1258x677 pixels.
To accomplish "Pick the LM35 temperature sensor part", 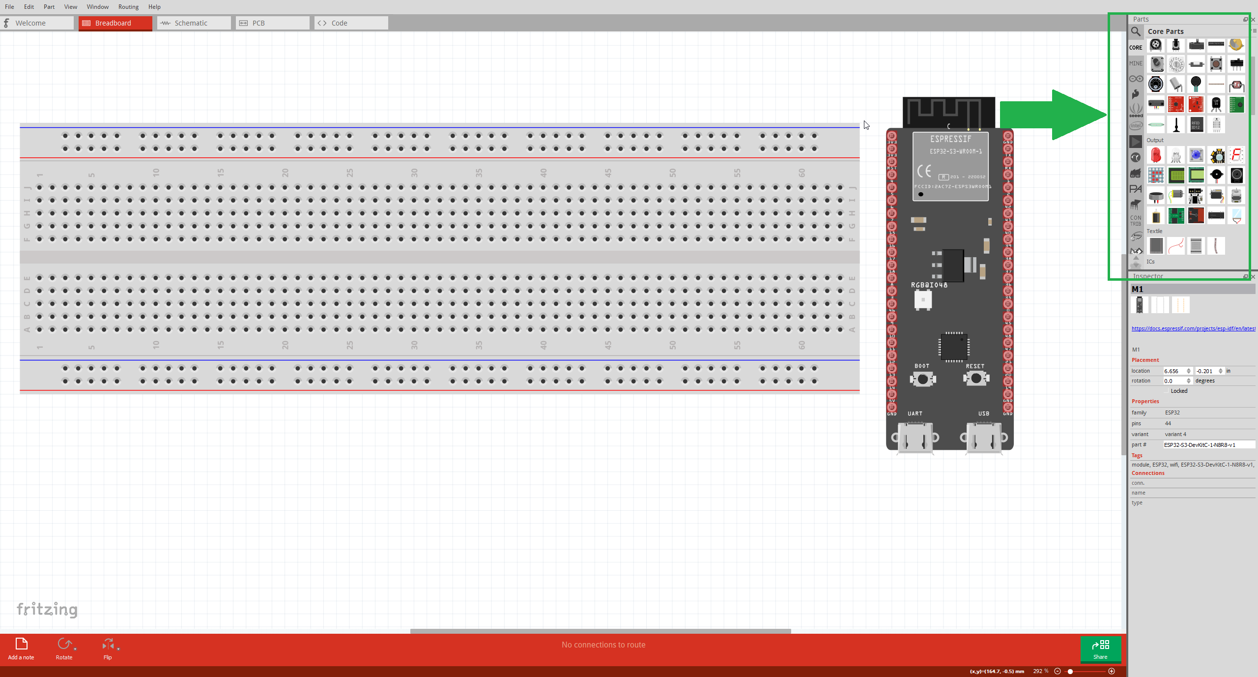I will click(x=1216, y=104).
